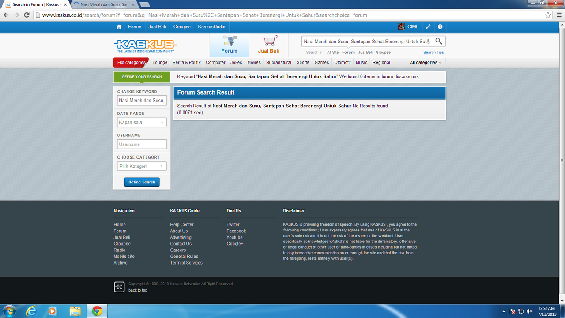
Task: Click the Chrome taskbar icon
Action: (97, 311)
